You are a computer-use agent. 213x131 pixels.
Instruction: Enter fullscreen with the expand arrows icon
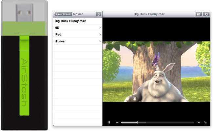[x=205, y=122]
